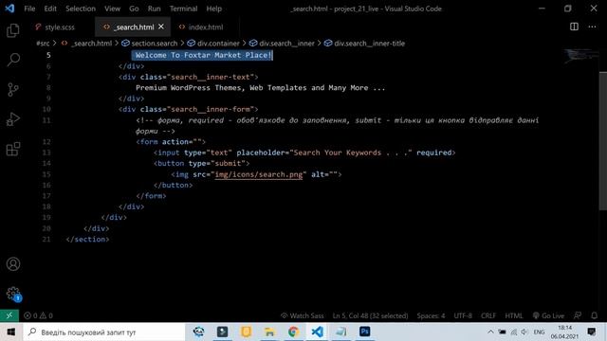Open Chrome from the taskbar

pyautogui.click(x=293, y=332)
